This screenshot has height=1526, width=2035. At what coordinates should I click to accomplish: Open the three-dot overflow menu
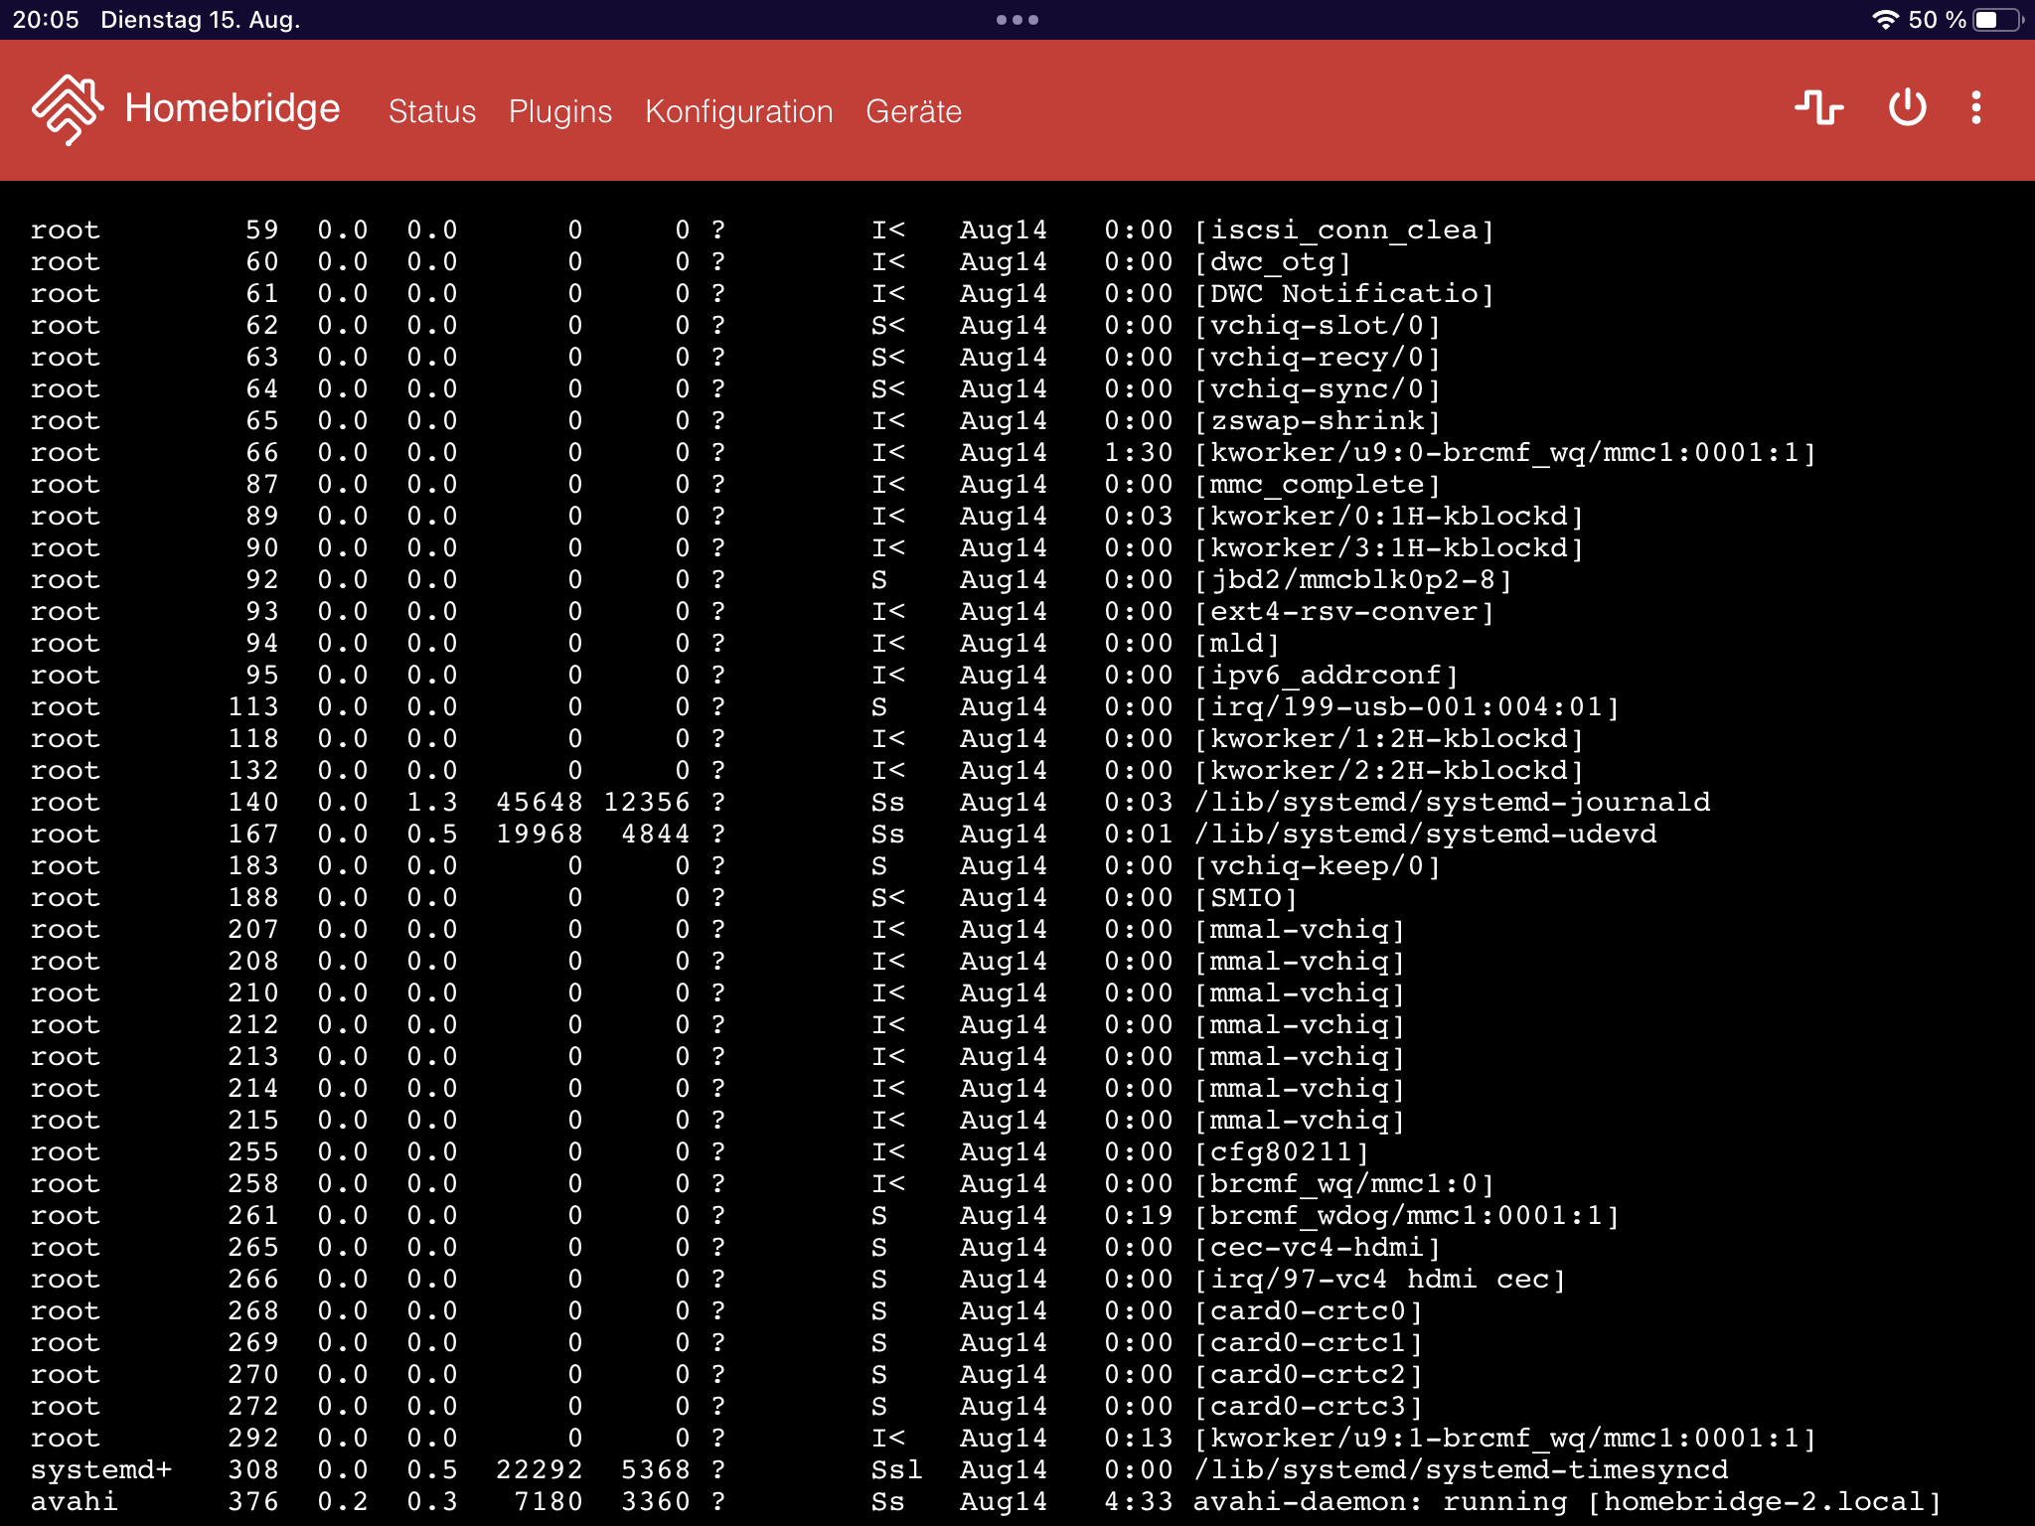1975,107
